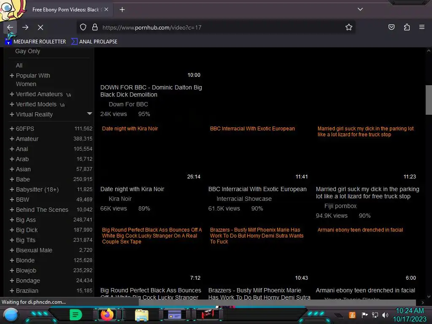Viewport: 432px width, 324px height.
Task: Click the Java update tray icon
Action: point(352,315)
